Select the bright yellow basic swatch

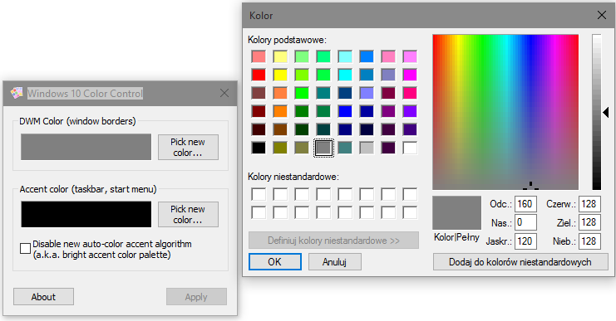tap(280, 75)
